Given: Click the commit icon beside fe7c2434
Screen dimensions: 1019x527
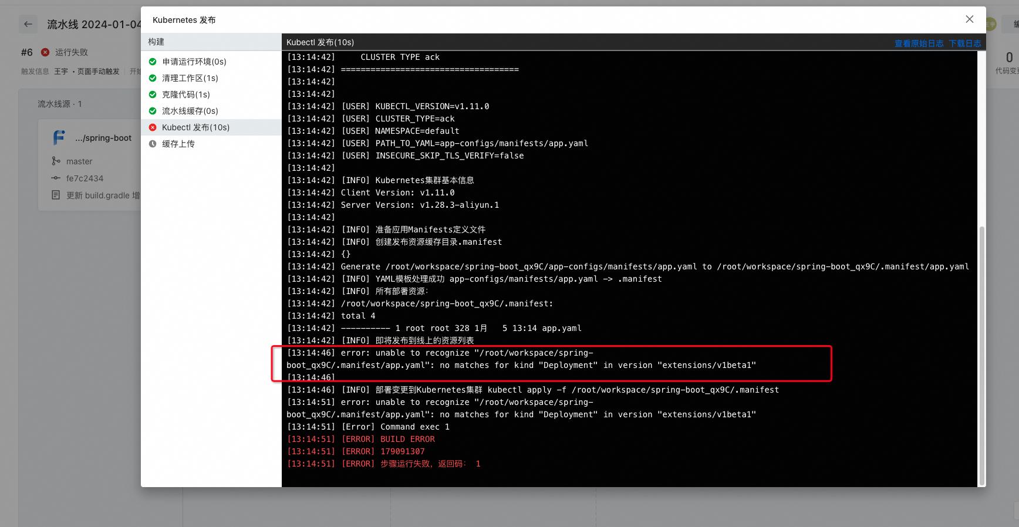Looking at the screenshot, I should click(56, 178).
